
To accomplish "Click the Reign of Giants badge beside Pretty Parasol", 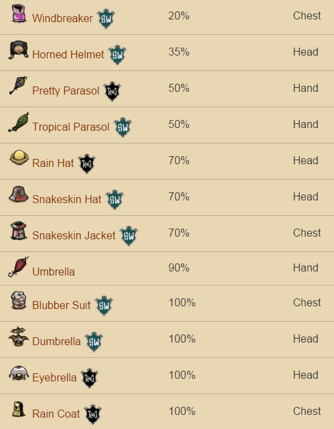I will pos(112,91).
